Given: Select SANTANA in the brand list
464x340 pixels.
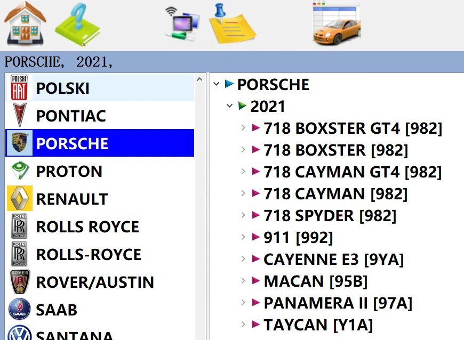Looking at the screenshot, I should [x=100, y=332].
